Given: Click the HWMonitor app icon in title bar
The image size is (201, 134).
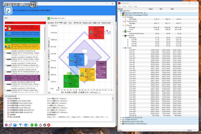Looking at the screenshot, I should coord(119,3).
